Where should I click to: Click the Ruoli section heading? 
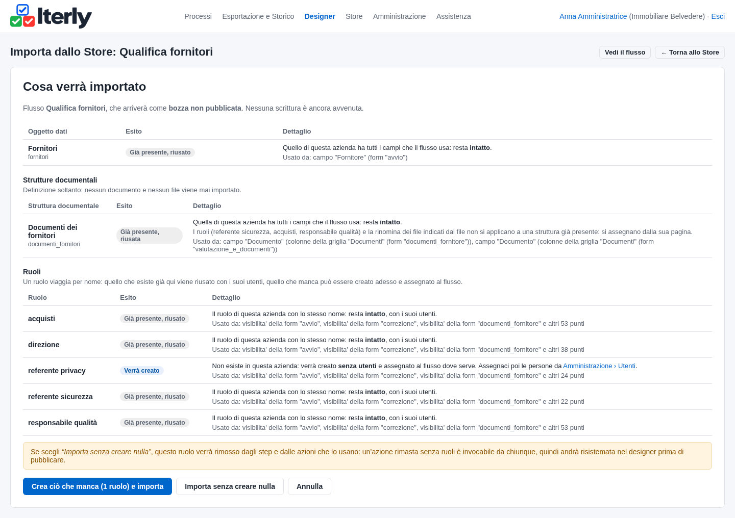click(x=32, y=272)
